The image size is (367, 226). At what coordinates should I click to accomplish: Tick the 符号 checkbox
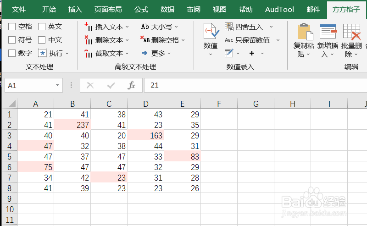coord(12,40)
